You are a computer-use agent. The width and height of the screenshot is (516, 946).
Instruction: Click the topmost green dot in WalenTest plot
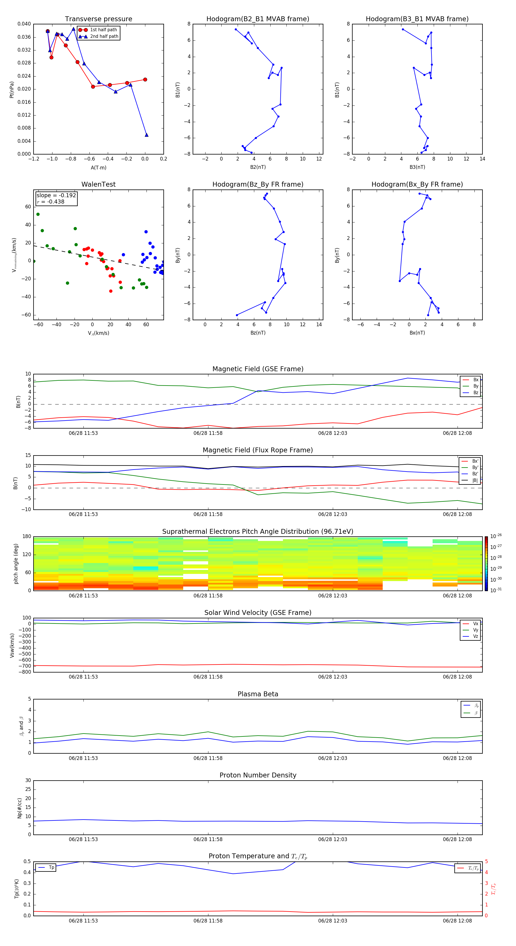[38, 214]
